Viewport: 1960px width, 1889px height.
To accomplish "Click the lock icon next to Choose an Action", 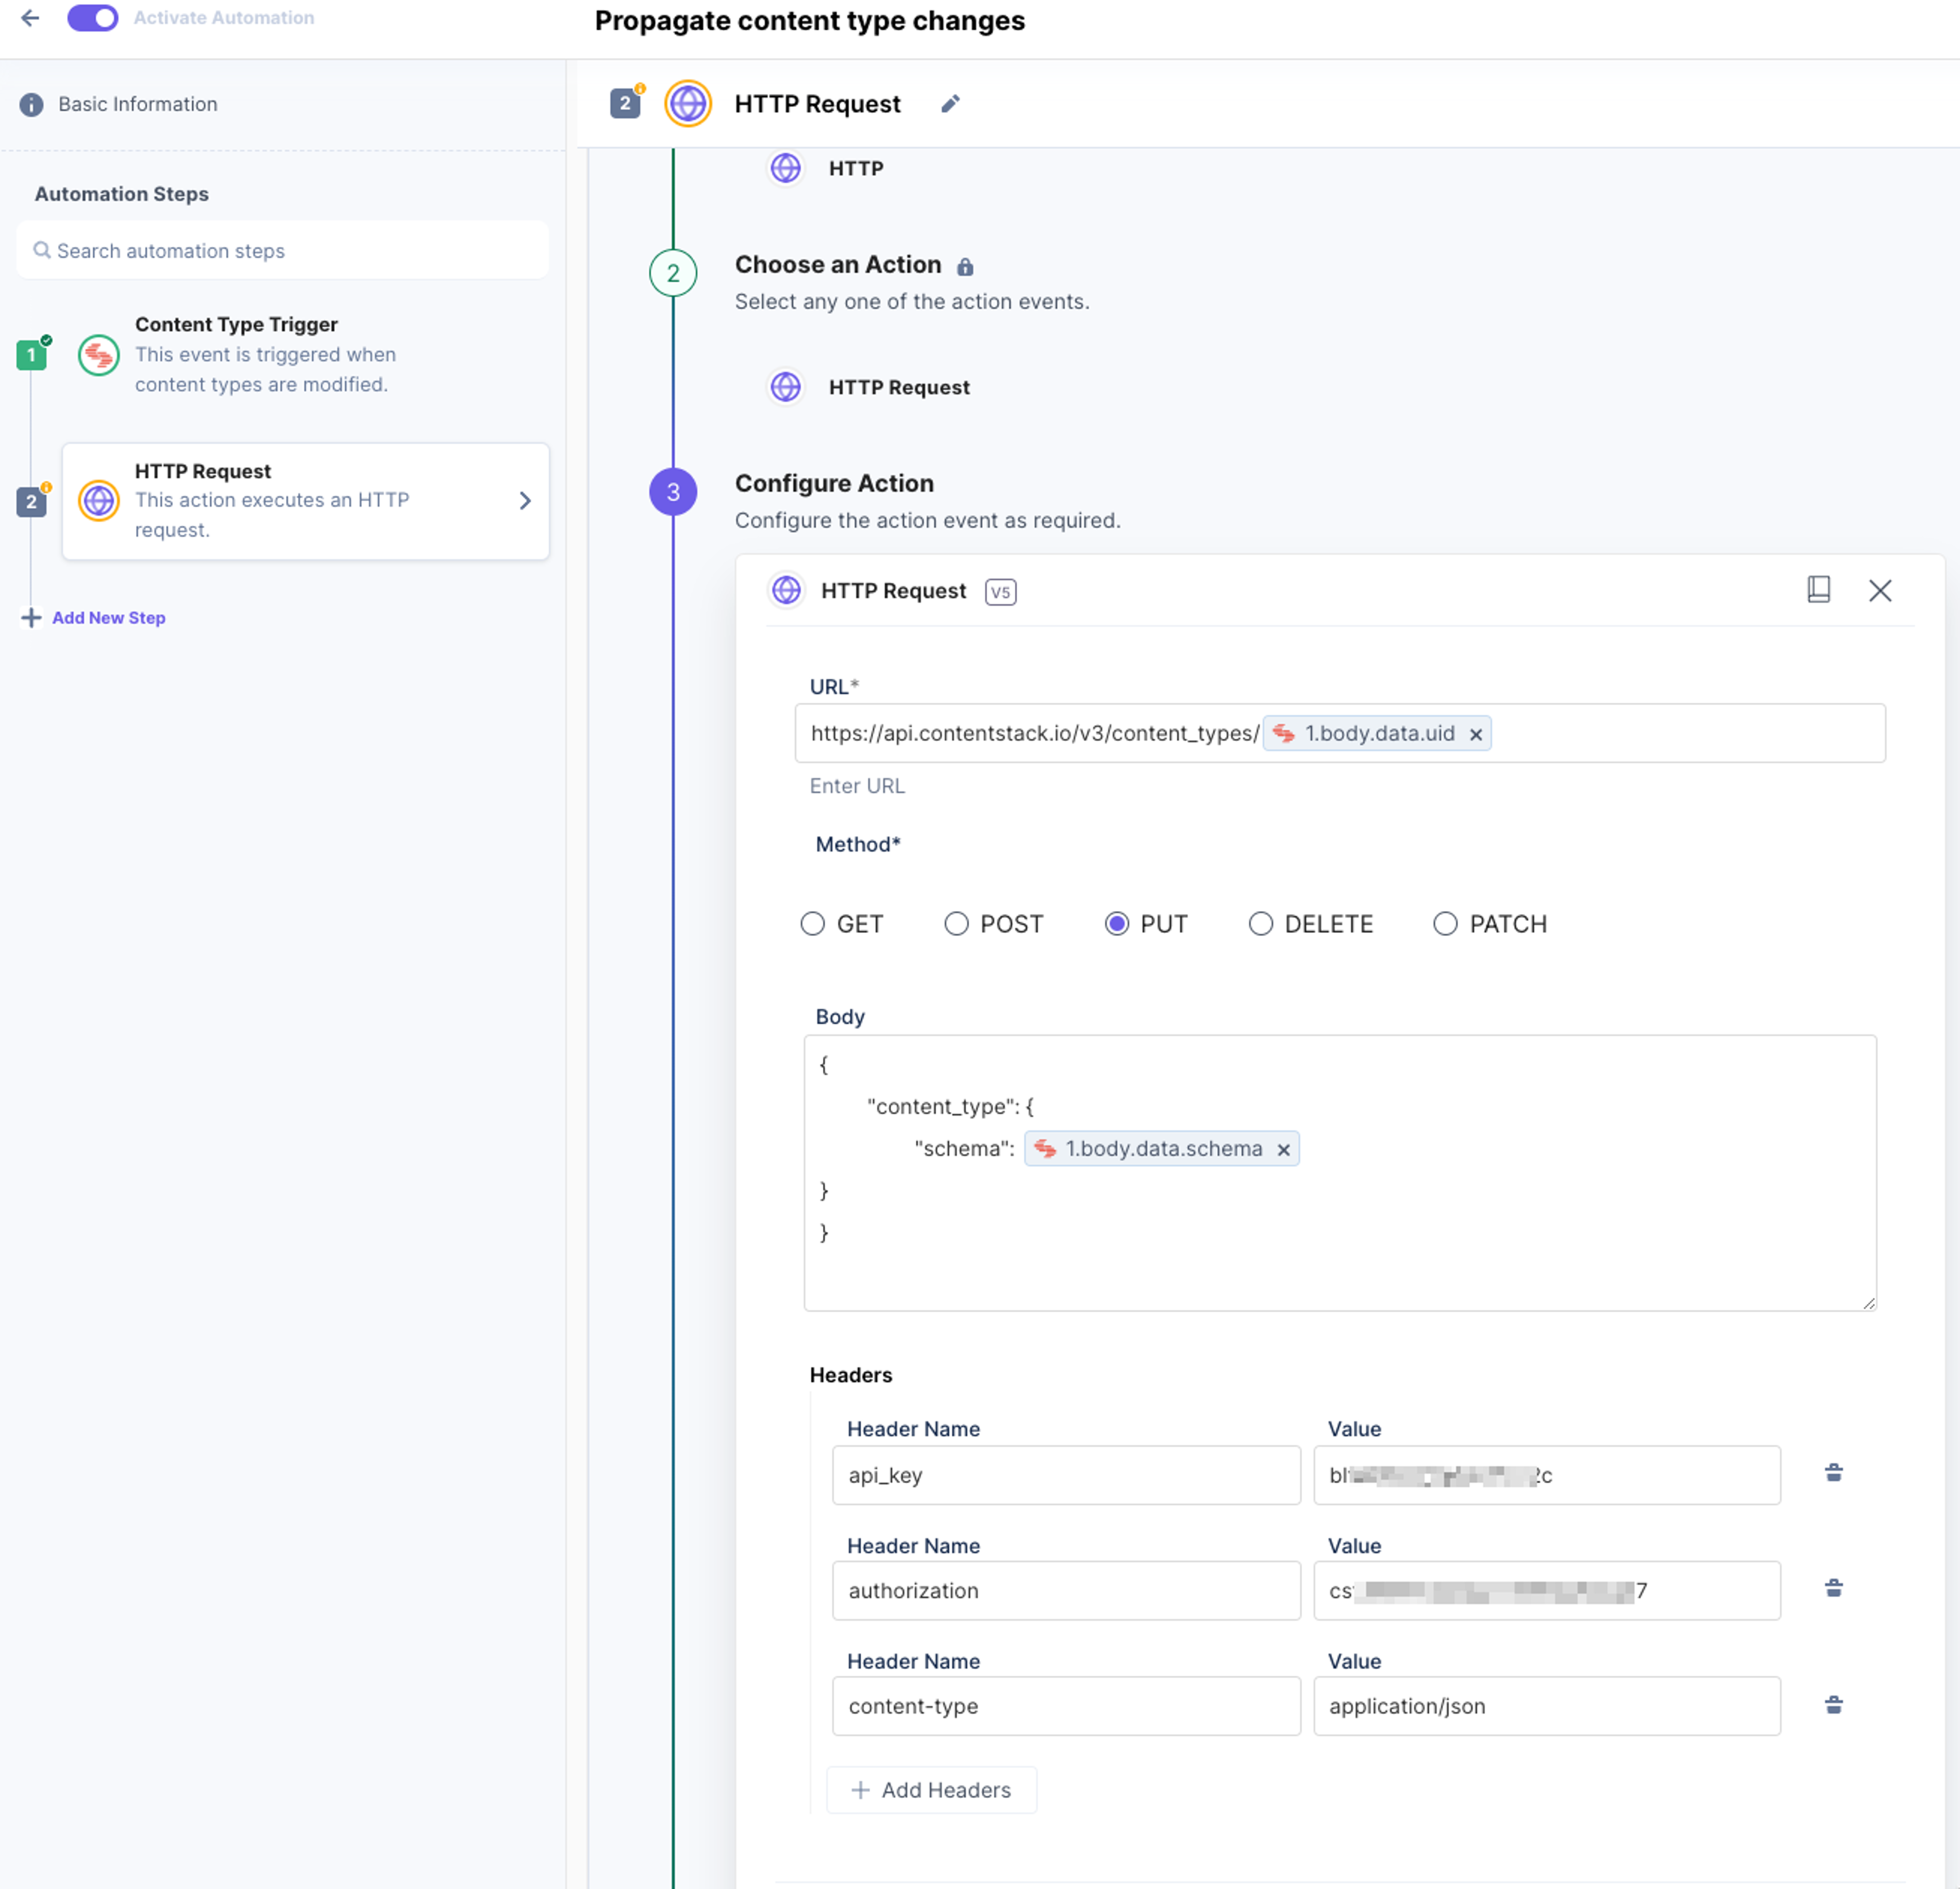I will pyautogui.click(x=965, y=266).
